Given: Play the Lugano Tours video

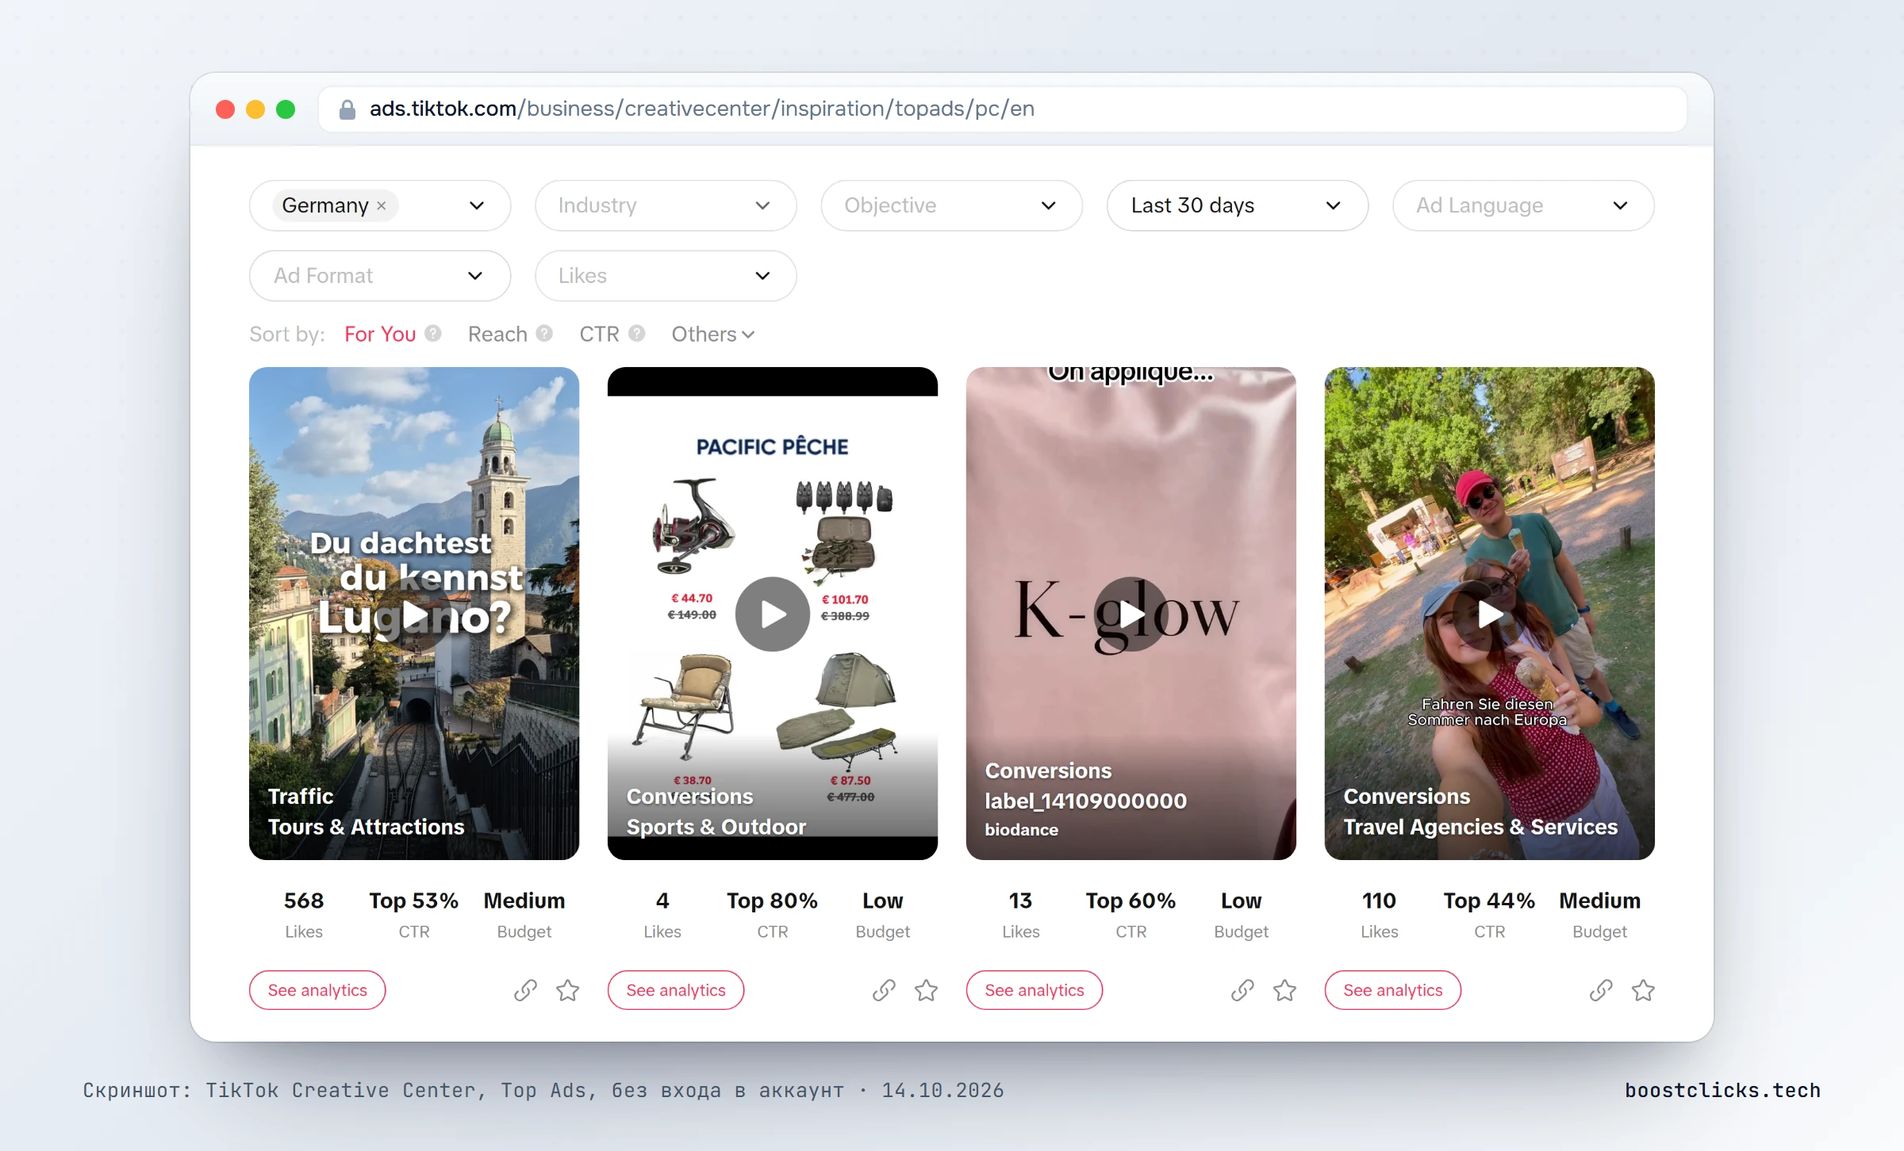Looking at the screenshot, I should [414, 614].
